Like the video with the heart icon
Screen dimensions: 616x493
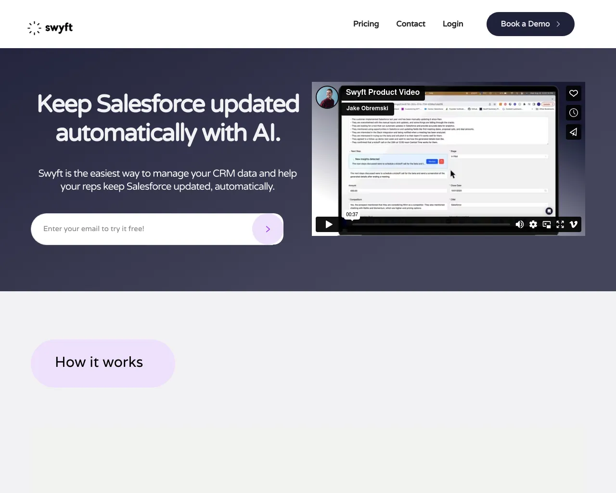pos(573,93)
